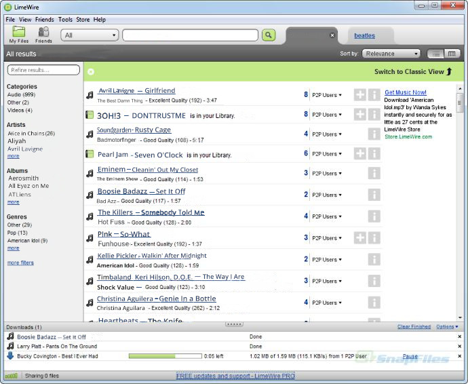The height and width of the screenshot is (384, 468).
Task: Expand P2P Users dropdown for Christina Aguilera
Action: click(x=327, y=303)
